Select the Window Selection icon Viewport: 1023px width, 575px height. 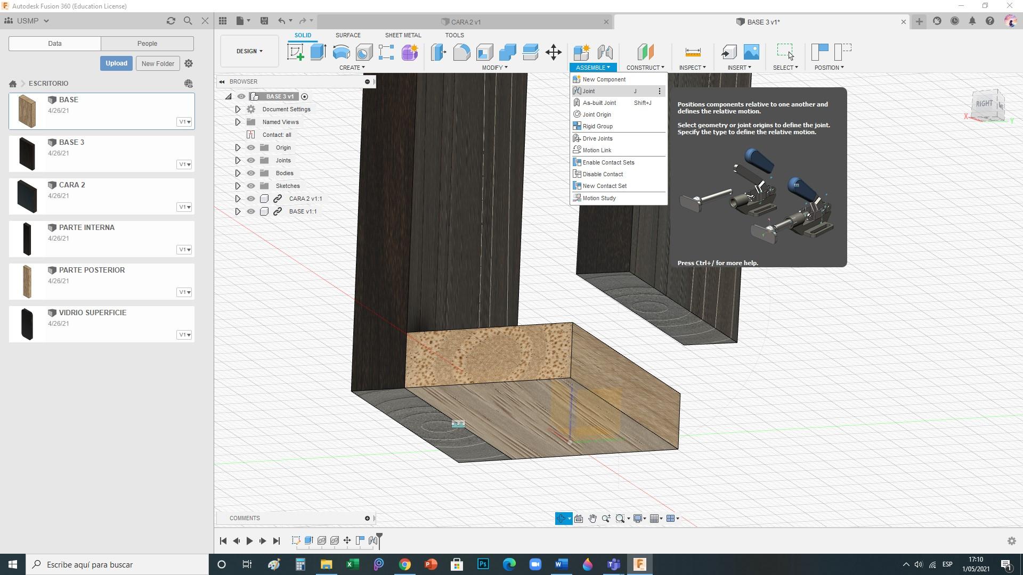point(785,52)
